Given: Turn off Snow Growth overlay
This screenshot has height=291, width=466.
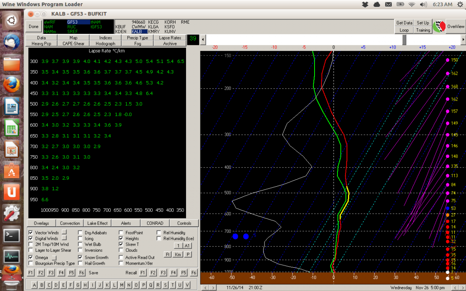Looking at the screenshot, I should [80, 258].
